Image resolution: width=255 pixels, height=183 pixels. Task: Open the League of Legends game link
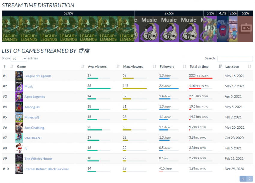click(x=38, y=76)
